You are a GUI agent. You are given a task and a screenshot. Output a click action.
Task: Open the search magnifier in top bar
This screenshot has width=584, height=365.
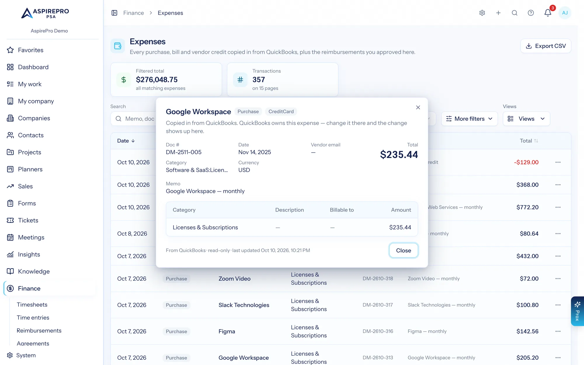(515, 13)
